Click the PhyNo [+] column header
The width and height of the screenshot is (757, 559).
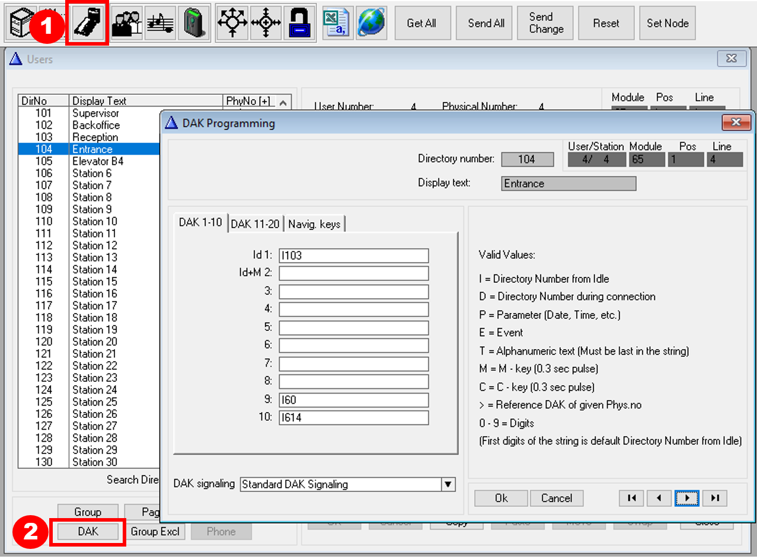point(248,101)
